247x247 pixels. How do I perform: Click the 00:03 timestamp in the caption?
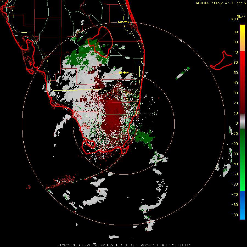(x=184, y=245)
